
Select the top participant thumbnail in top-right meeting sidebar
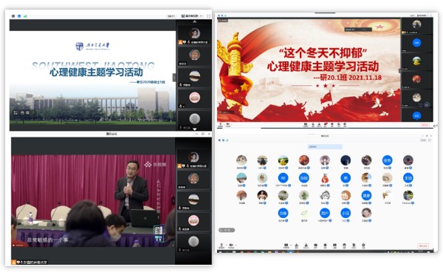(x=416, y=24)
